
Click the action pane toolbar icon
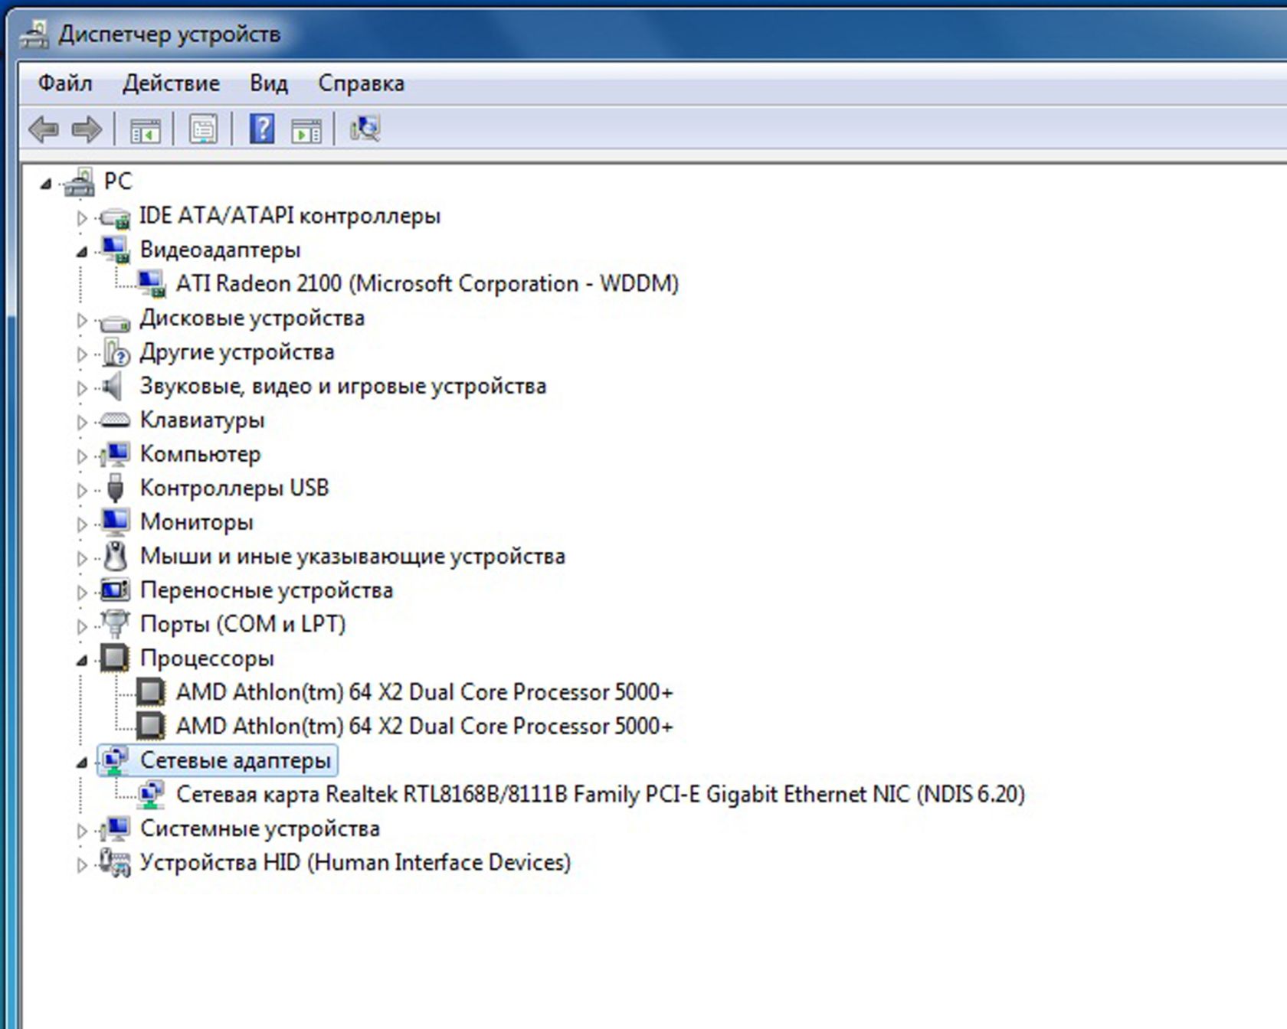pos(306,130)
